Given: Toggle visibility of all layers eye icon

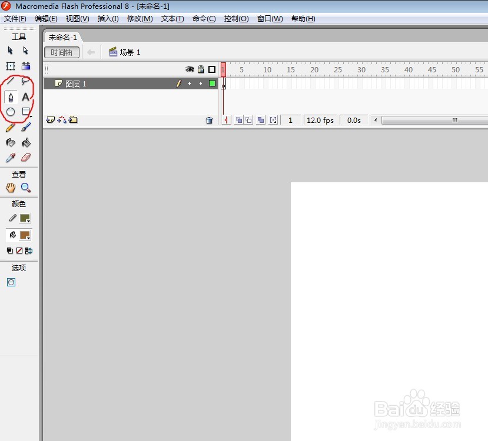Looking at the screenshot, I should tap(190, 69).
